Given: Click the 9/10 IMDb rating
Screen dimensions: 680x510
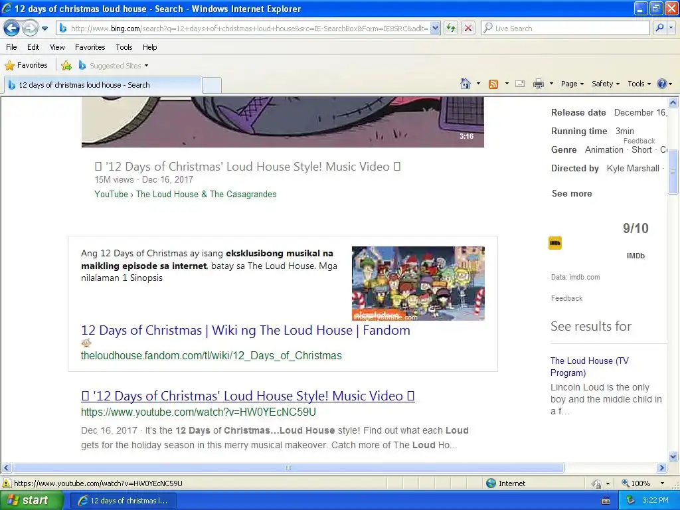Looking at the screenshot, I should [x=636, y=228].
